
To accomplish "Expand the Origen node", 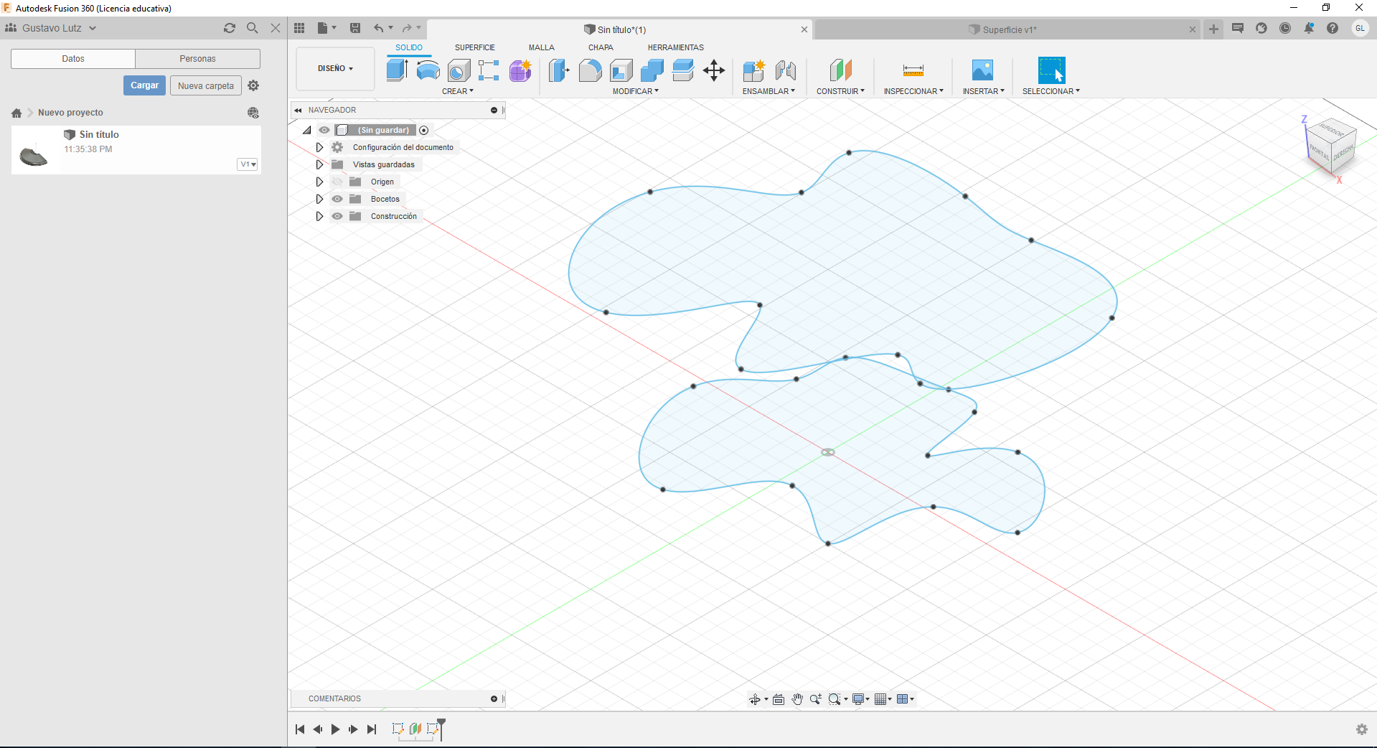I will click(x=319, y=182).
